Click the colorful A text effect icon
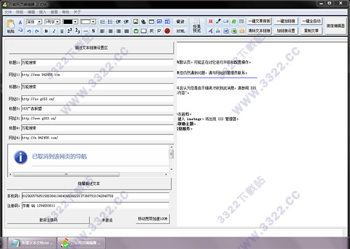 (218, 31)
